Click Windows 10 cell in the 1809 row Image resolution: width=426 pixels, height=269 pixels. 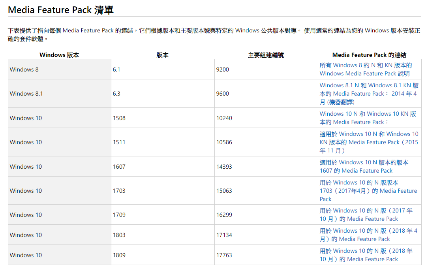60,255
